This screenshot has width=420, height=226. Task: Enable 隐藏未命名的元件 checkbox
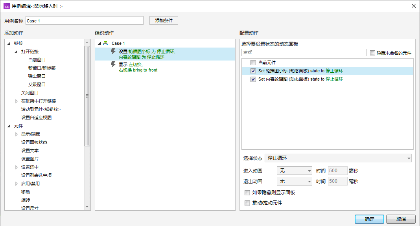click(x=372, y=53)
